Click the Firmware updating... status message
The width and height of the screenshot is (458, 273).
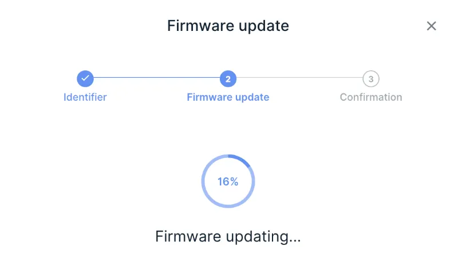click(x=228, y=236)
